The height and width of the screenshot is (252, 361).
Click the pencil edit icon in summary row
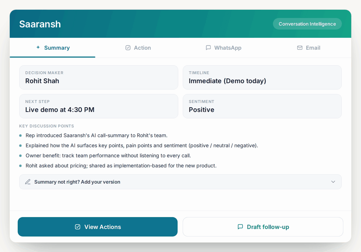pyautogui.click(x=28, y=182)
